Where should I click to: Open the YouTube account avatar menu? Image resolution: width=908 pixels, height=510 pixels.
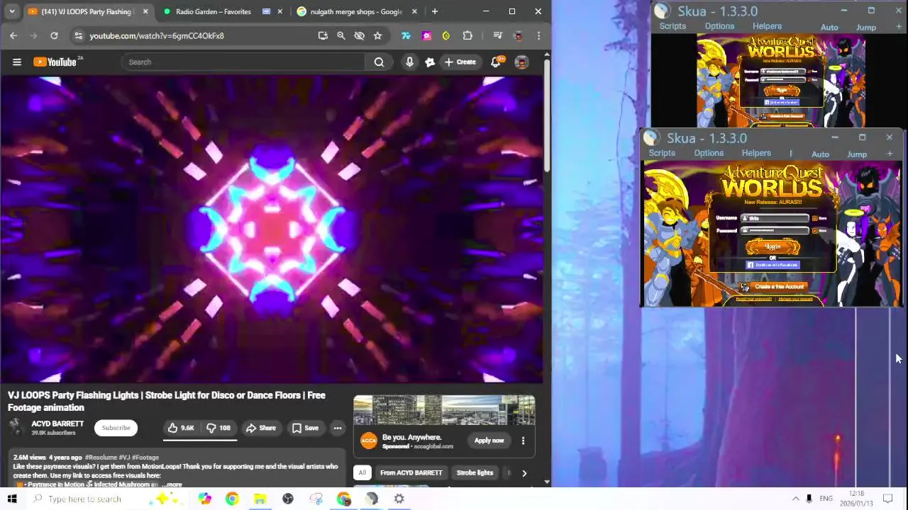(521, 62)
